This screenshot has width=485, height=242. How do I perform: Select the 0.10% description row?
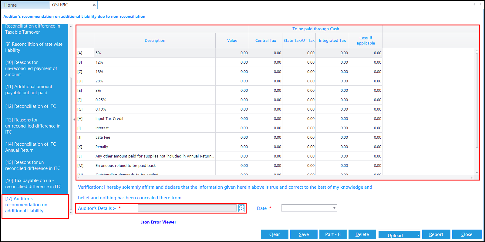coord(155,109)
